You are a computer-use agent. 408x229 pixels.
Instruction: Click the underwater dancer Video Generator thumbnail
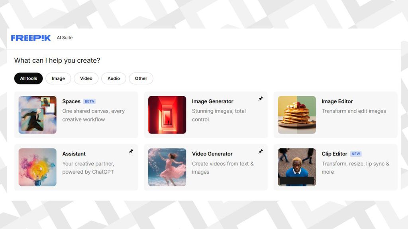click(x=167, y=167)
